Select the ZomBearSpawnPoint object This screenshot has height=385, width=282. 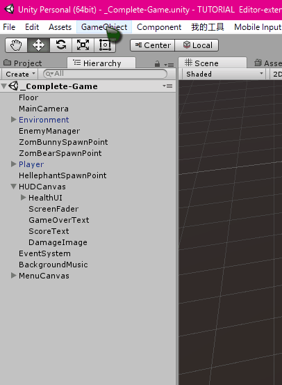(60, 153)
